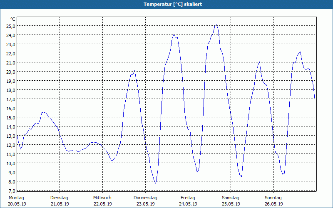Image resolution: width=333 pixels, height=208 pixels.
Task: Click the 14,0 axis value
Action: click(11, 127)
